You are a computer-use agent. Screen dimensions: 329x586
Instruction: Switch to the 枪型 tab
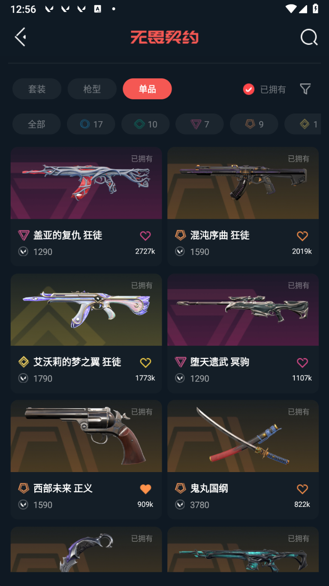tap(92, 89)
